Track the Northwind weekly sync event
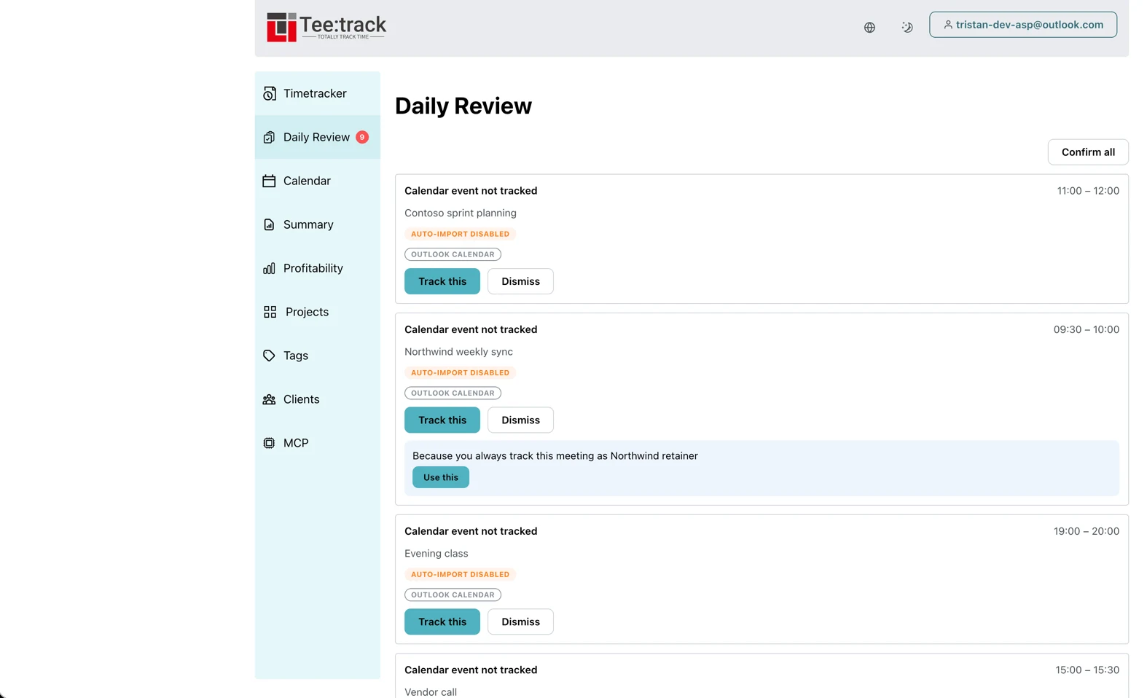1147x698 pixels. [442, 420]
